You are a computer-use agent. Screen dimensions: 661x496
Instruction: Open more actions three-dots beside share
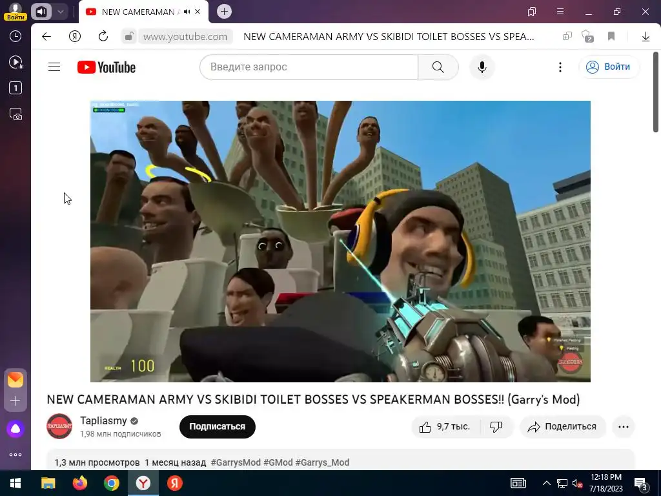pos(624,427)
